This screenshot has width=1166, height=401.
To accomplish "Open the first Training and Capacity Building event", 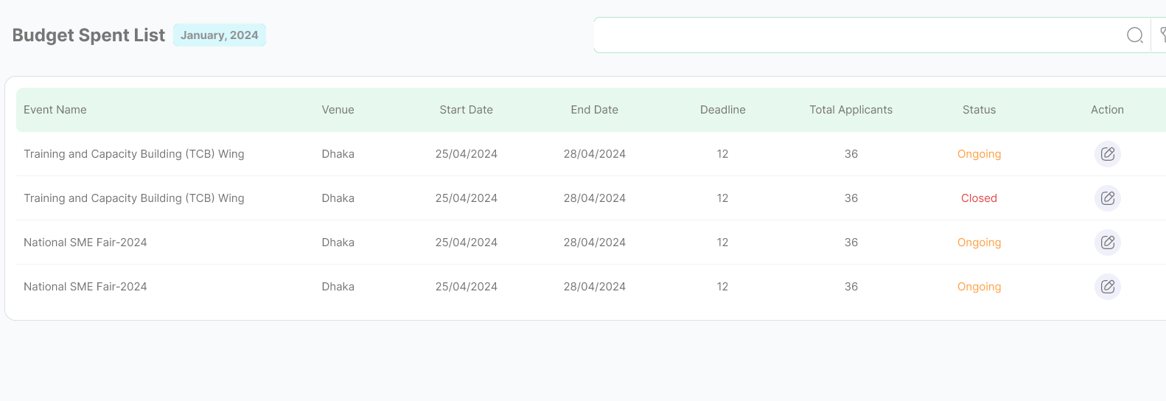I will [x=134, y=154].
